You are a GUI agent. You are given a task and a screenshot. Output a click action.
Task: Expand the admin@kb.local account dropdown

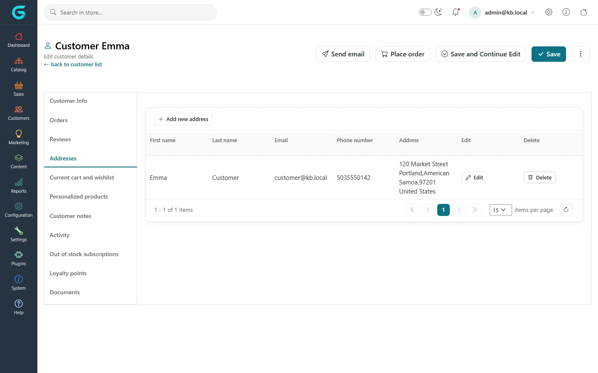point(502,12)
